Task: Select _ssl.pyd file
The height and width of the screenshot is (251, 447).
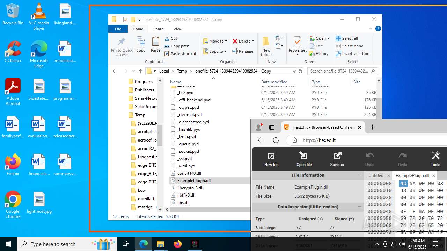Action: [x=184, y=159]
